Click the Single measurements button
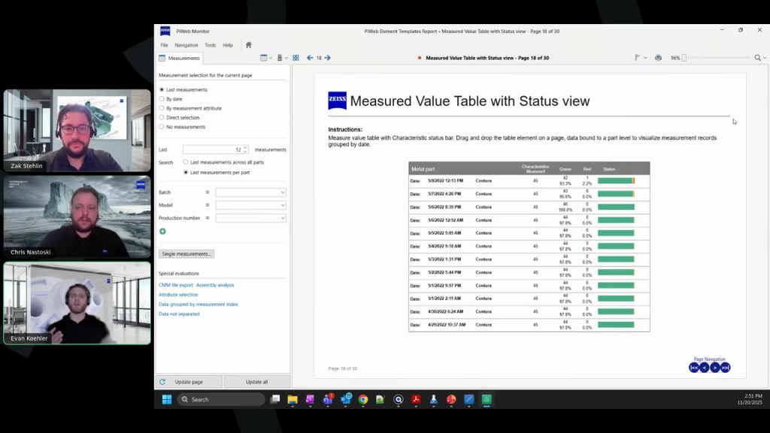The width and height of the screenshot is (770, 433). 186,254
